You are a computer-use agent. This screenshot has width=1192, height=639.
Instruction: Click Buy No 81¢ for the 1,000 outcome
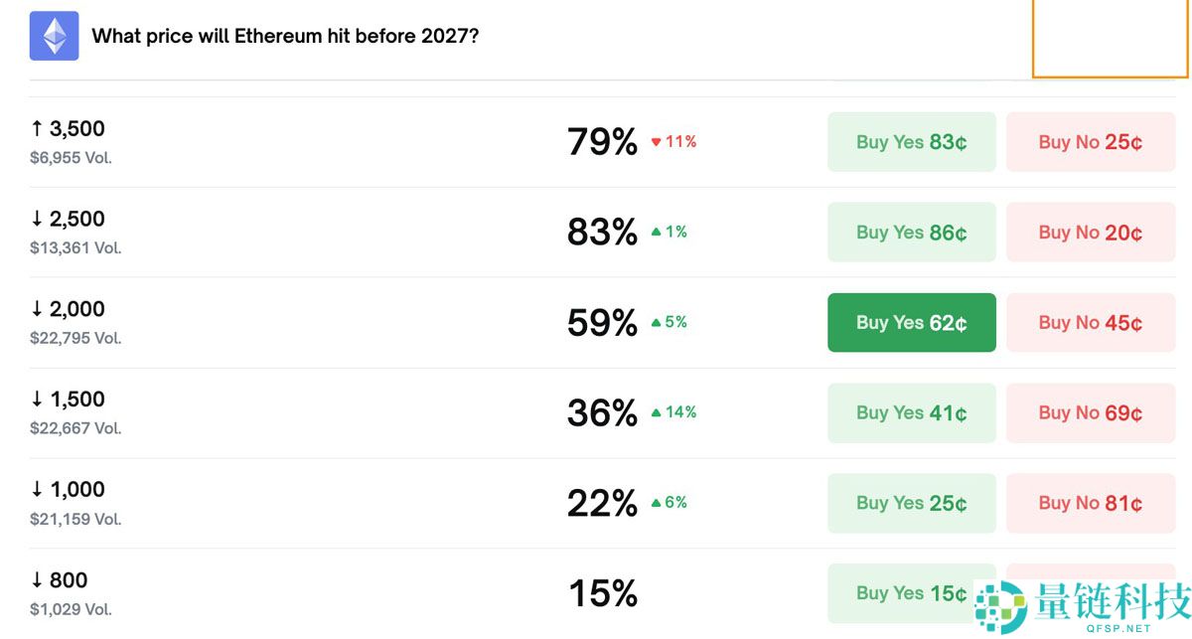click(1090, 503)
